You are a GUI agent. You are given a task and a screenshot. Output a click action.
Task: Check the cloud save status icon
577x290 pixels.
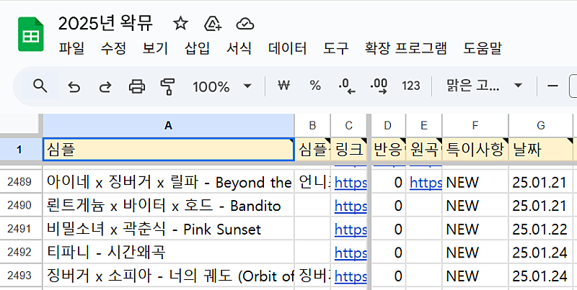pyautogui.click(x=245, y=24)
